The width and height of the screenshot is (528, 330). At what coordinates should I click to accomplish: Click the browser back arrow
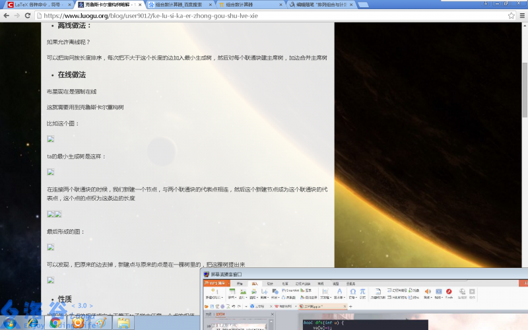pos(7,15)
